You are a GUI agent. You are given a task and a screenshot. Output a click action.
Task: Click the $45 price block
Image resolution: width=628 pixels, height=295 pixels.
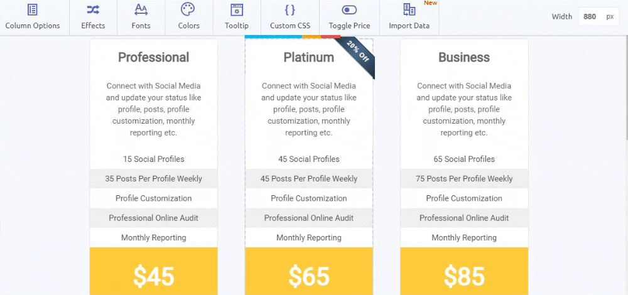(x=154, y=271)
